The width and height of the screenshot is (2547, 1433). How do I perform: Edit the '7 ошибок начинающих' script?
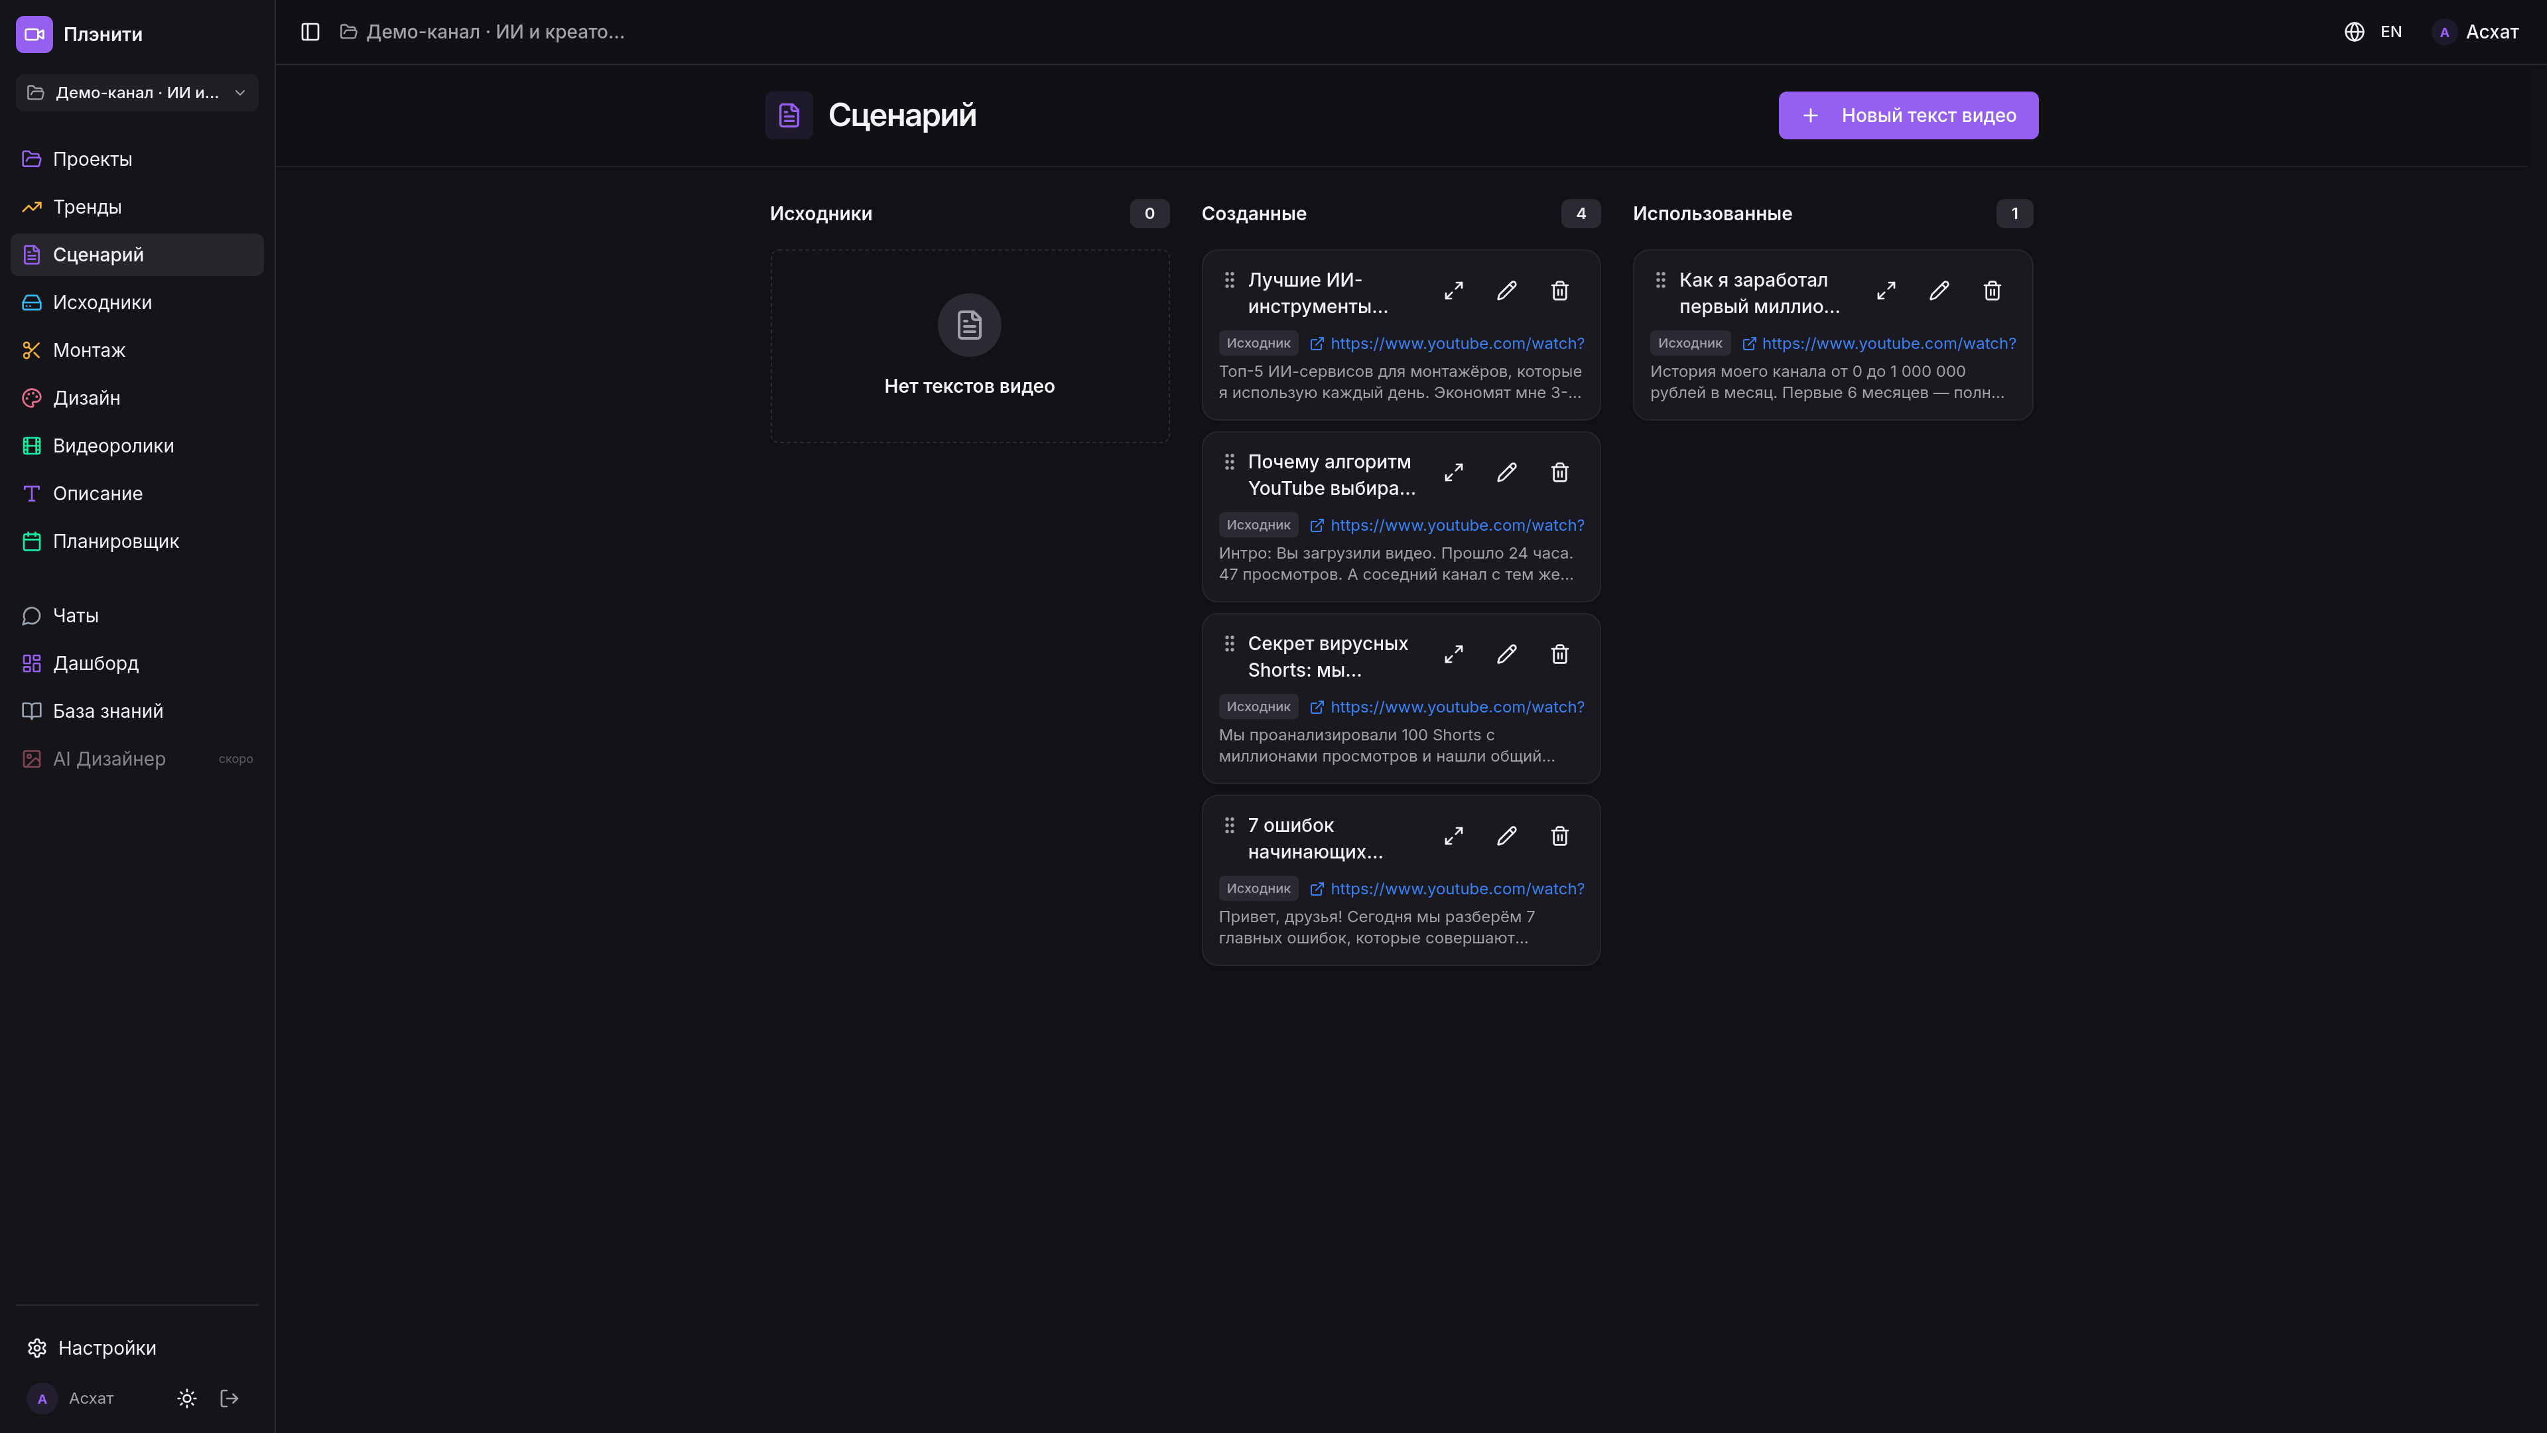click(x=1507, y=837)
